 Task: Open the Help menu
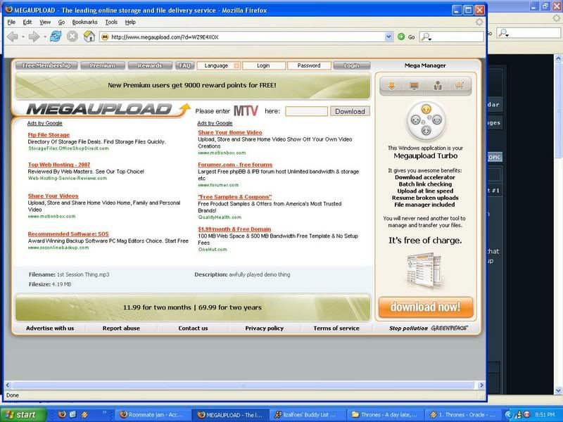[x=130, y=23]
